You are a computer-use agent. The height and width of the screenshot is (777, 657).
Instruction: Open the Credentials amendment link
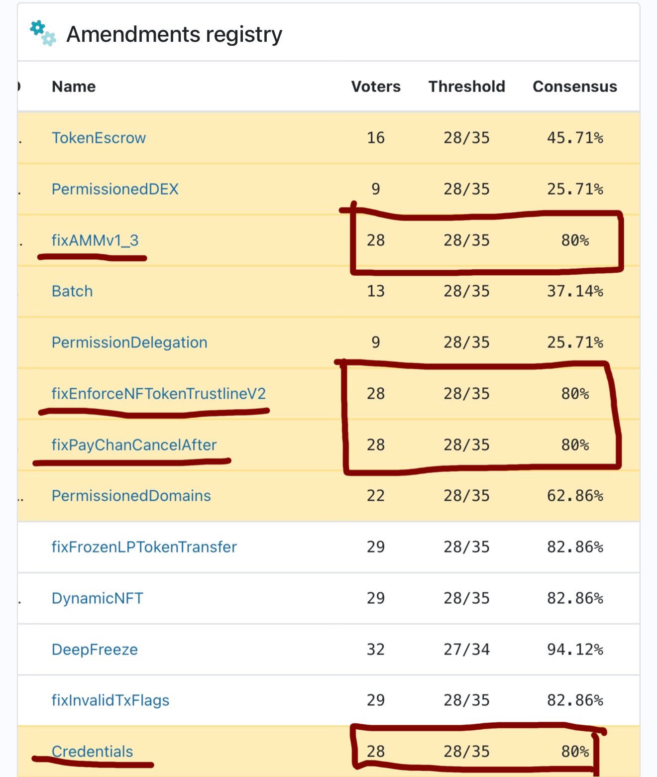93,752
